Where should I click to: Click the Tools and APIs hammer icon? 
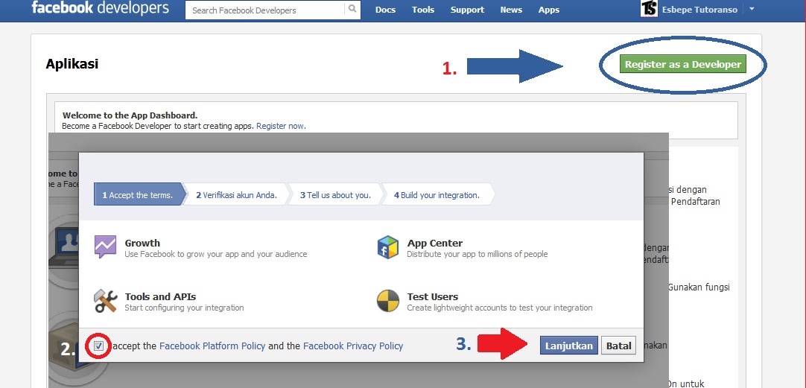pyautogui.click(x=105, y=301)
